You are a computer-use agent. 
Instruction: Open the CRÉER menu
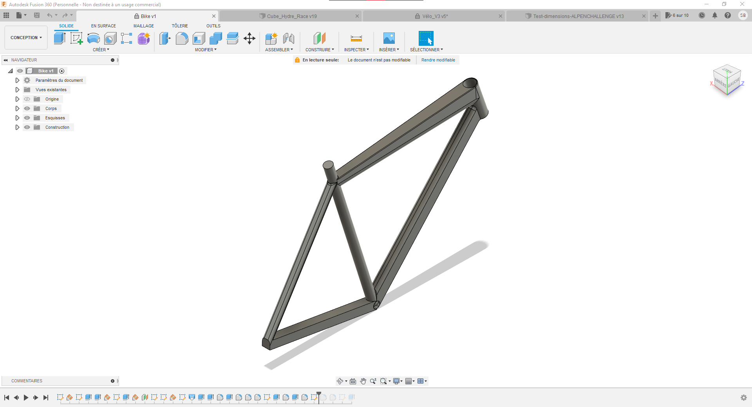pyautogui.click(x=101, y=50)
